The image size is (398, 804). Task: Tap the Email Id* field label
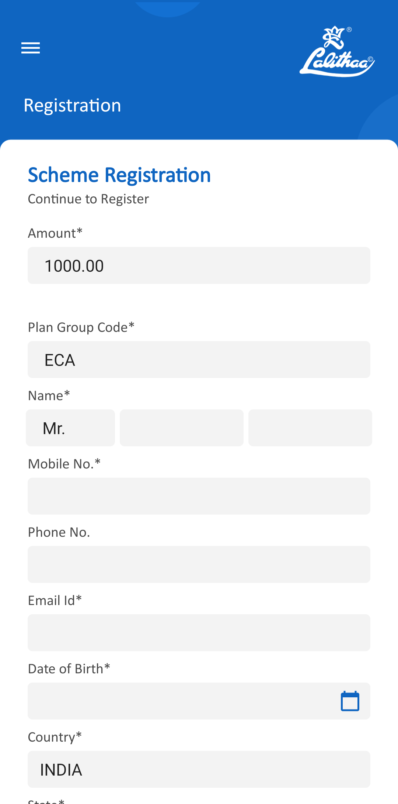point(55,601)
